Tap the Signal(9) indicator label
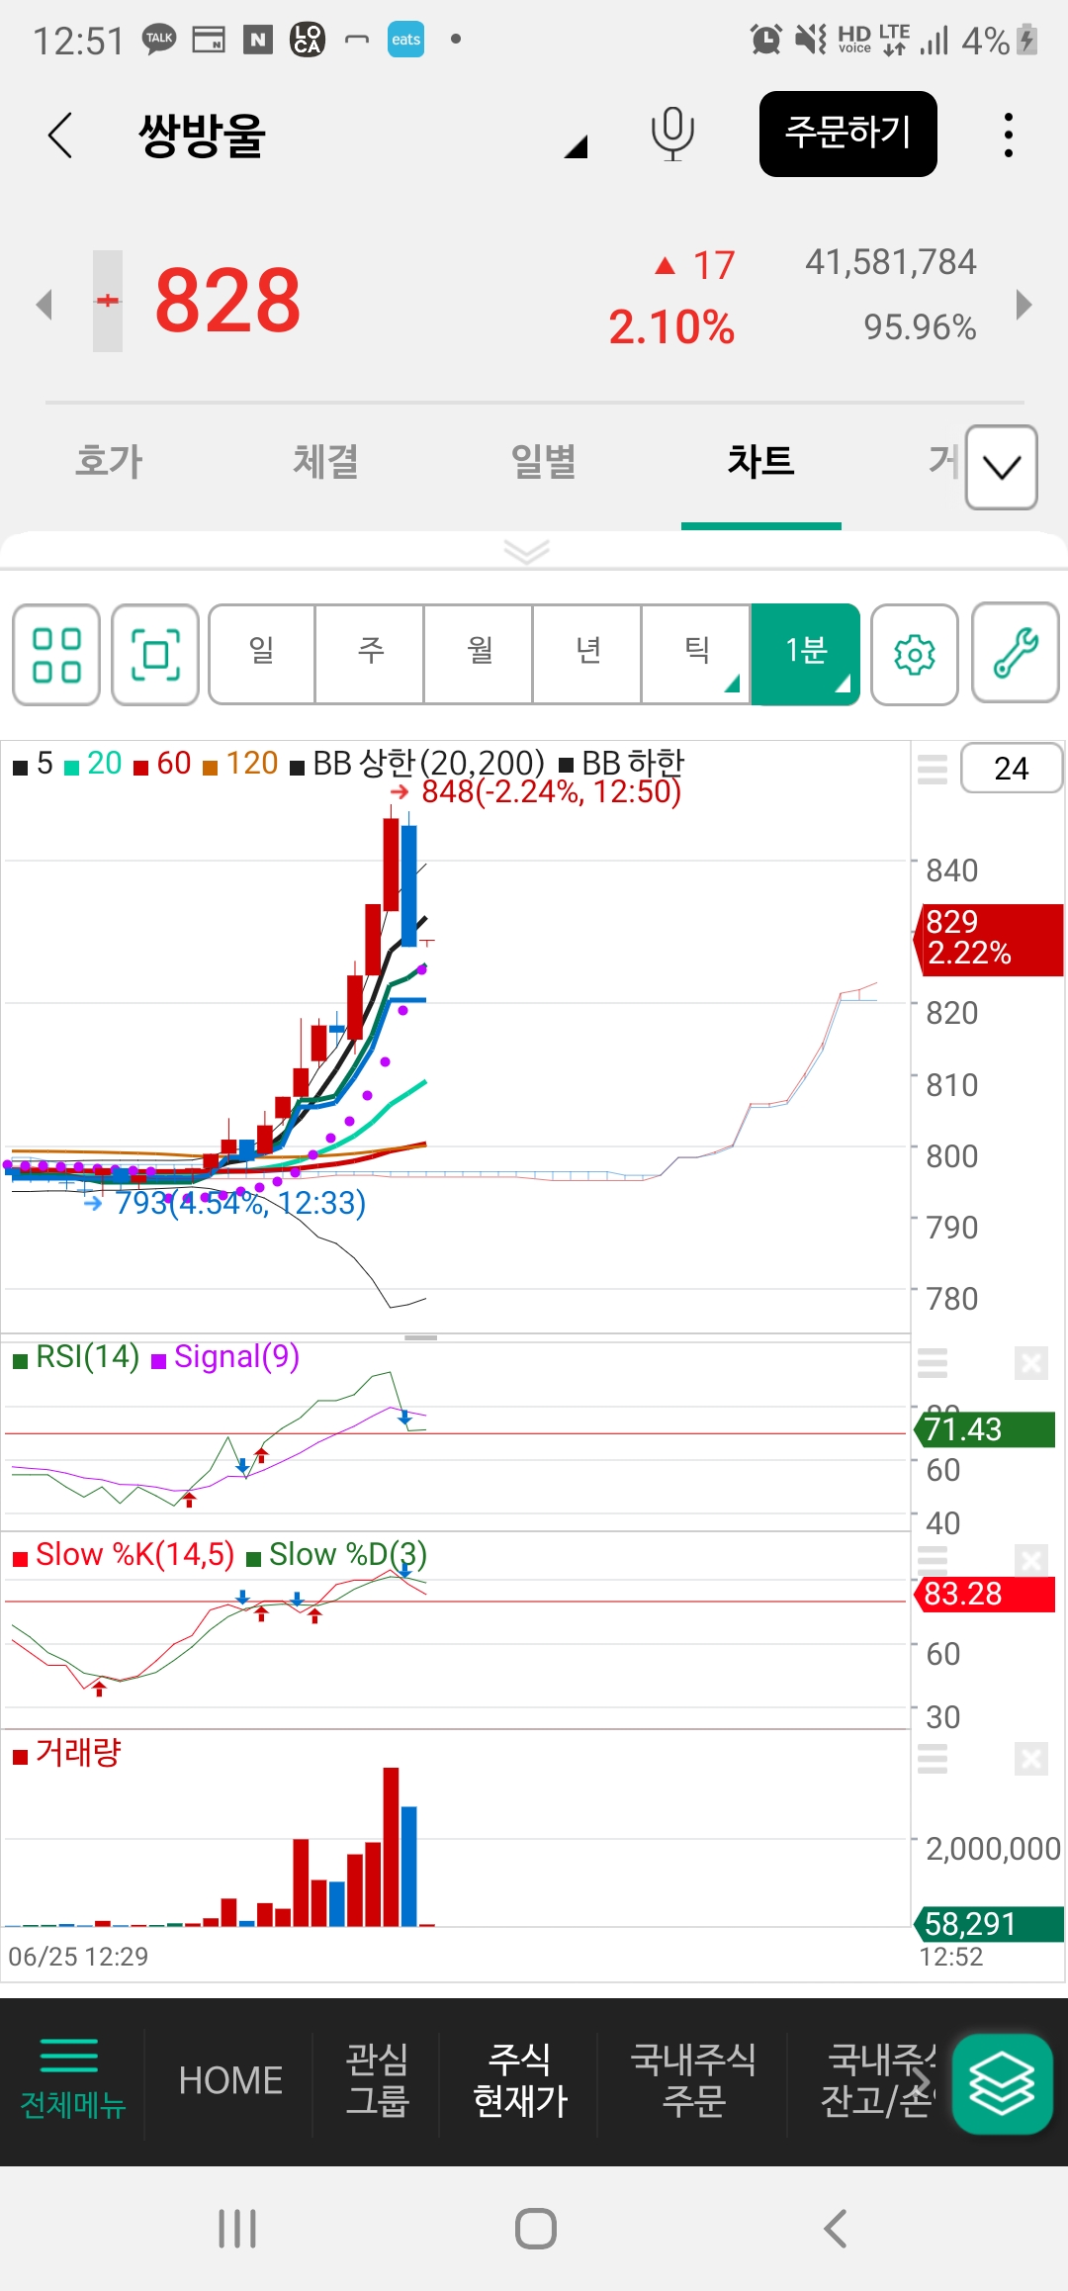 tap(236, 1356)
